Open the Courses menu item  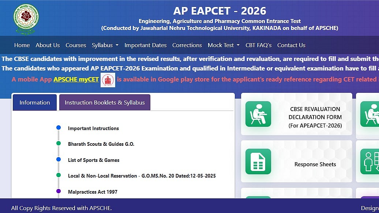76,45
